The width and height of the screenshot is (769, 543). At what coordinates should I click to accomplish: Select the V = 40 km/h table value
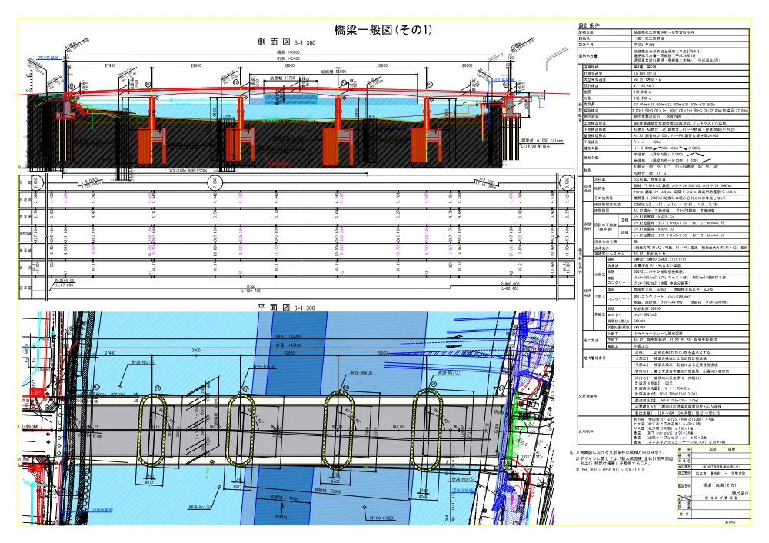click(x=644, y=86)
